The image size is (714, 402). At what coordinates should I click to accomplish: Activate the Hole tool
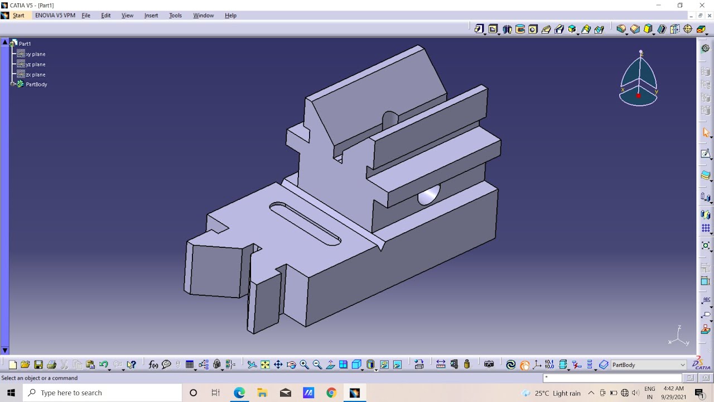coord(533,29)
